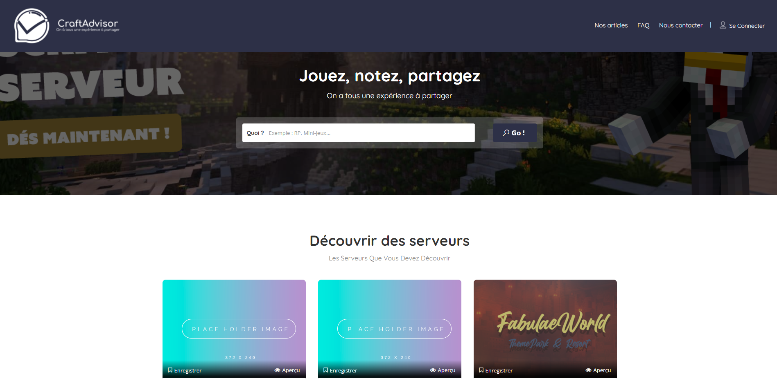The height and width of the screenshot is (379, 777).
Task: Click the magnifier icon in Go button
Action: pos(506,132)
